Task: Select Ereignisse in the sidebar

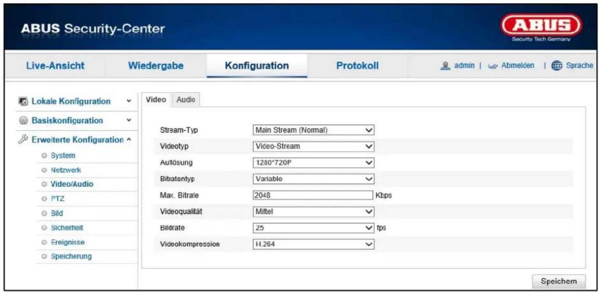Action: point(68,242)
